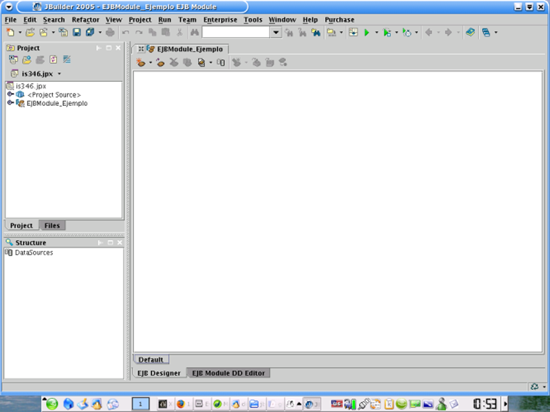Switch to the Files tab
The height and width of the screenshot is (412, 550).
52,226
